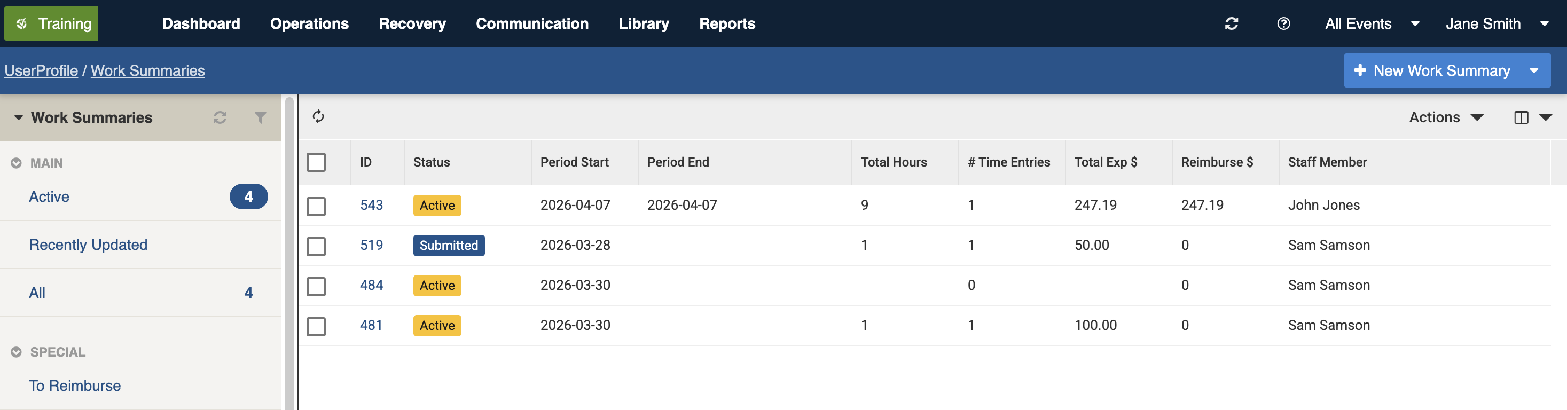The image size is (1567, 410).
Task: Open the column layout chooser icon
Action: 1521,117
